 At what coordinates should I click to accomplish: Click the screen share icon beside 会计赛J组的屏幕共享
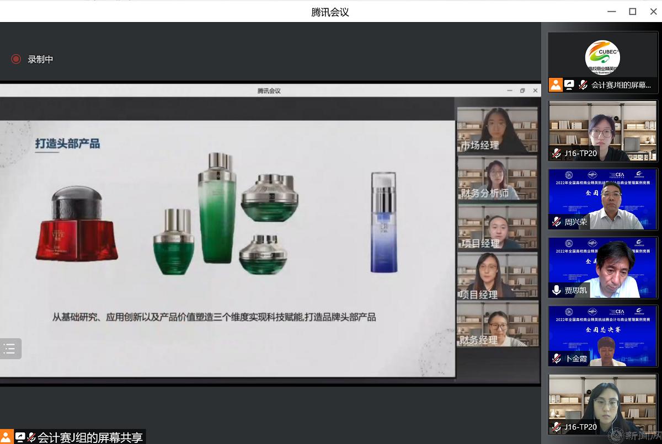pos(20,437)
